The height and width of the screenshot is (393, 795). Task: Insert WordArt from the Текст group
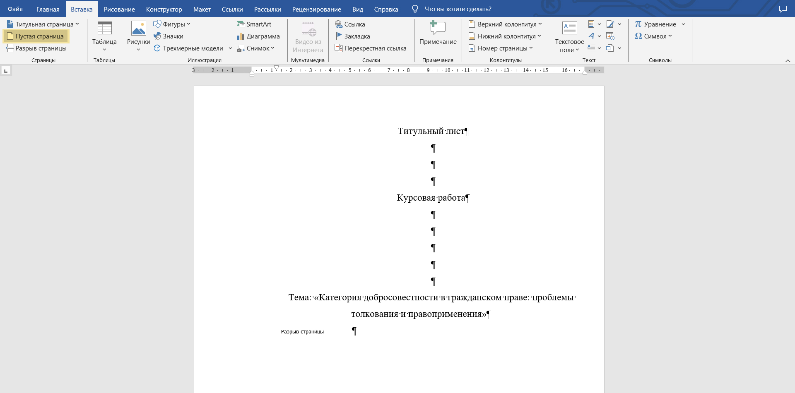pyautogui.click(x=594, y=36)
